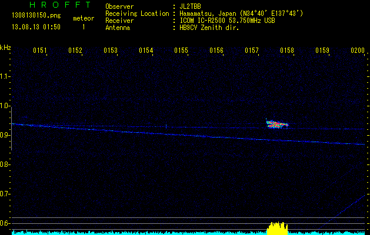Click the 0151 time marker
This screenshot has height=235, width=370.
point(40,51)
